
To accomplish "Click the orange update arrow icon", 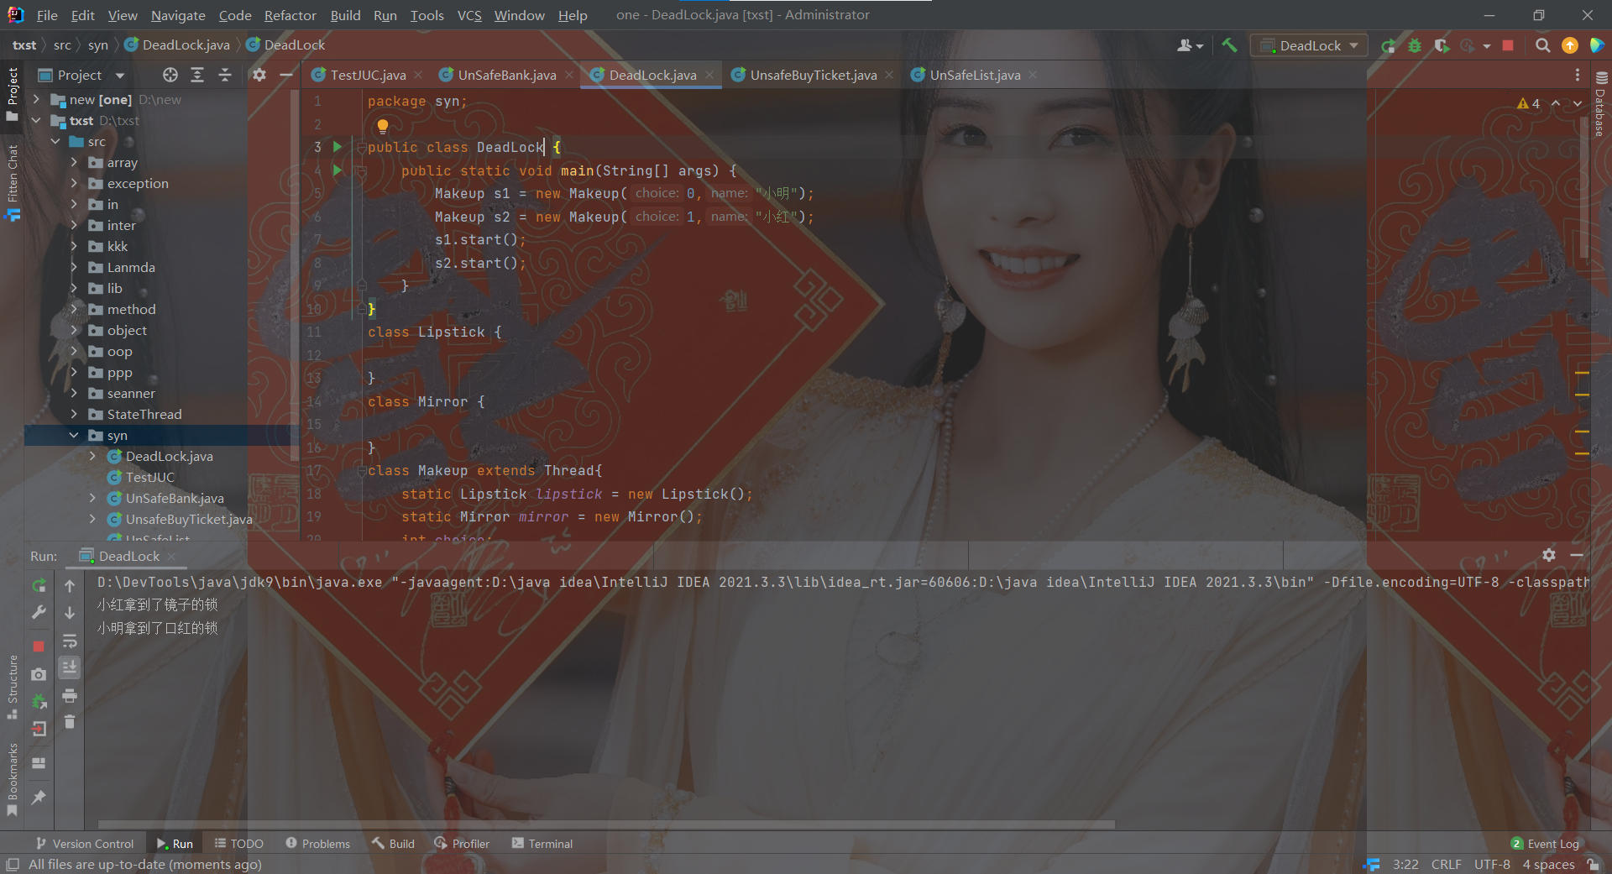I will click(x=1569, y=45).
